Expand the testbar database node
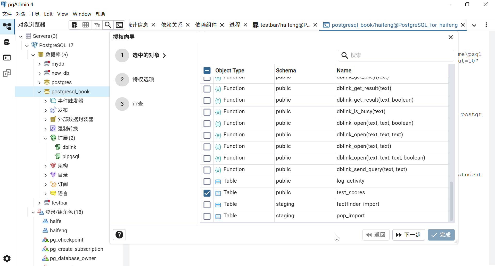Screen dimensions: 495x266 click(x=39, y=203)
